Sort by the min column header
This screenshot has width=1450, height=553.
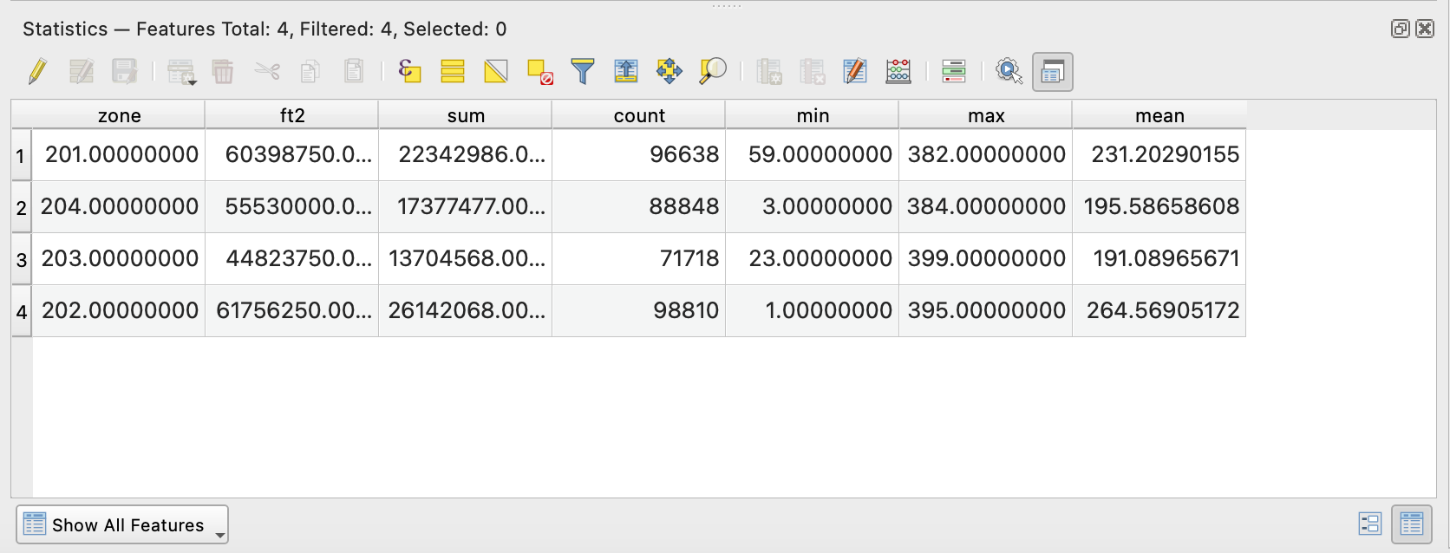pyautogui.click(x=813, y=115)
